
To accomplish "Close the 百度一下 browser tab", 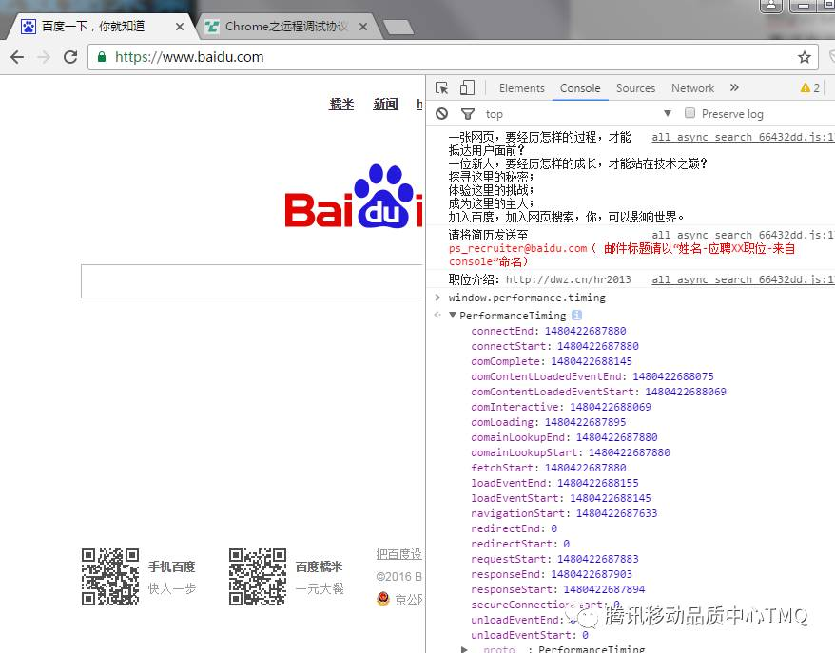I will tap(180, 26).
